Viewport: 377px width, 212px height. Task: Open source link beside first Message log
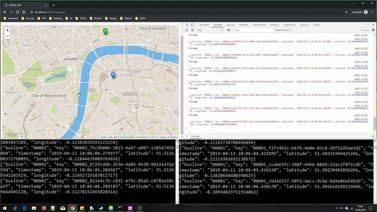361,35
